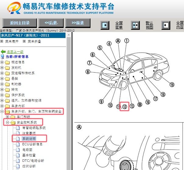Click the left panel scroll-up arrow

coord(69,35)
